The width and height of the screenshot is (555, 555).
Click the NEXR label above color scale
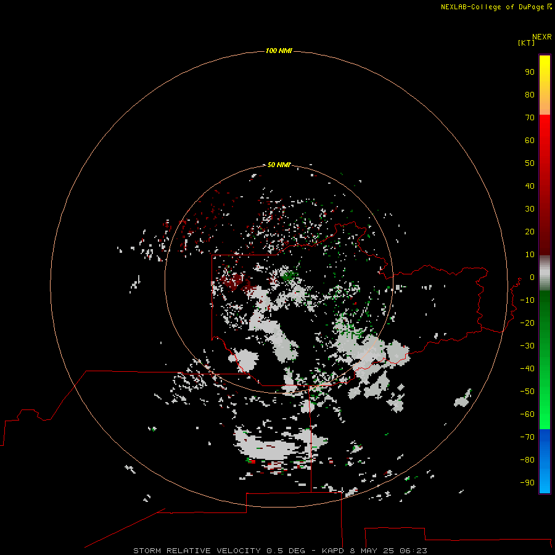(x=542, y=37)
